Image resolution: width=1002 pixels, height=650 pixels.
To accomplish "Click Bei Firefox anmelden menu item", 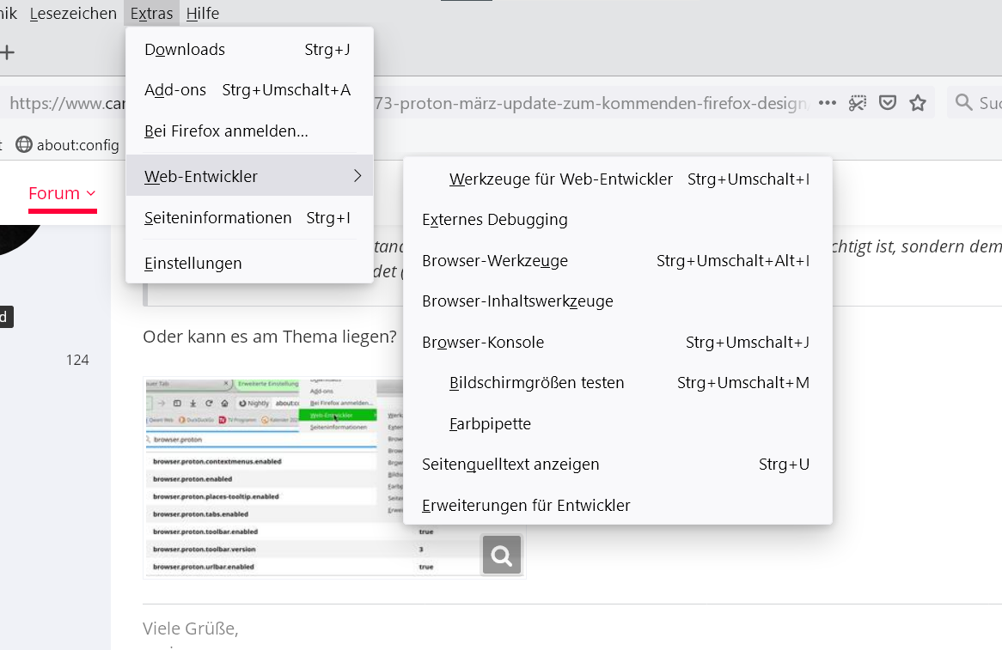I will point(226,131).
